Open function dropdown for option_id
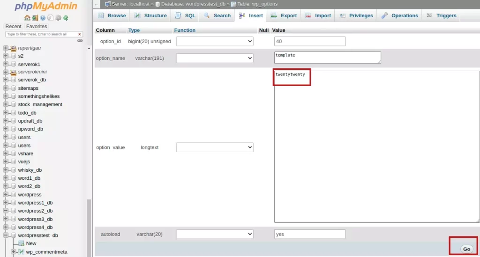The image size is (480, 257). click(215, 41)
